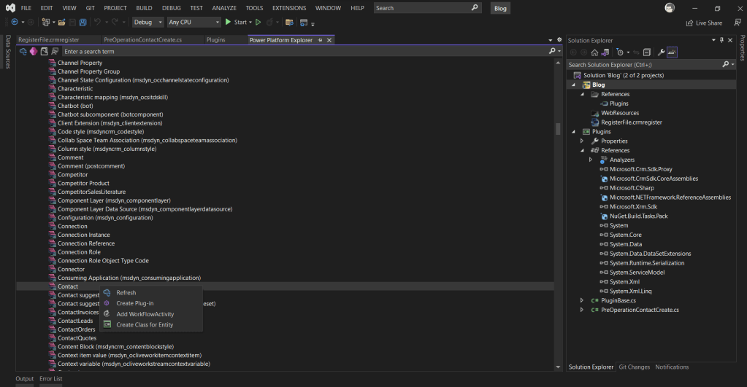Click cloud connect icon in Power Platform Explorer
This screenshot has width=747, height=387.
23,51
